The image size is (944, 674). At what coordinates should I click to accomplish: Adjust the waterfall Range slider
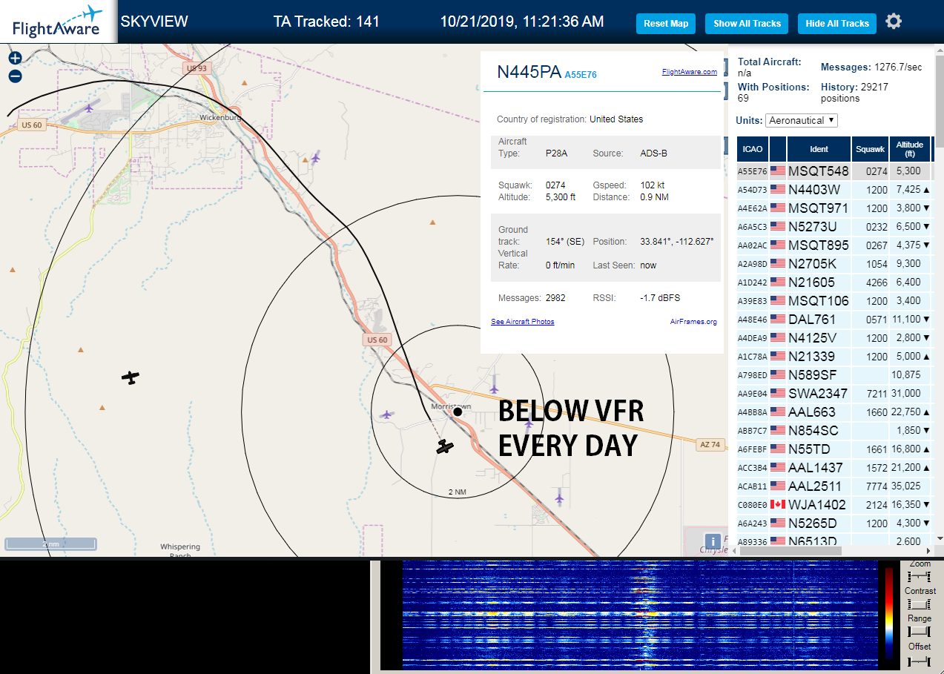919,632
